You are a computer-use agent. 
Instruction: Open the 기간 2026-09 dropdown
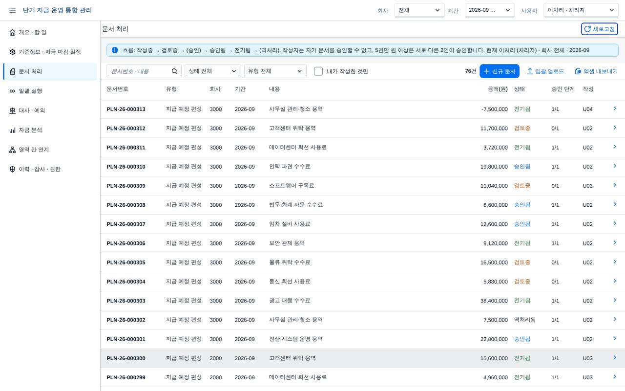[x=490, y=10]
